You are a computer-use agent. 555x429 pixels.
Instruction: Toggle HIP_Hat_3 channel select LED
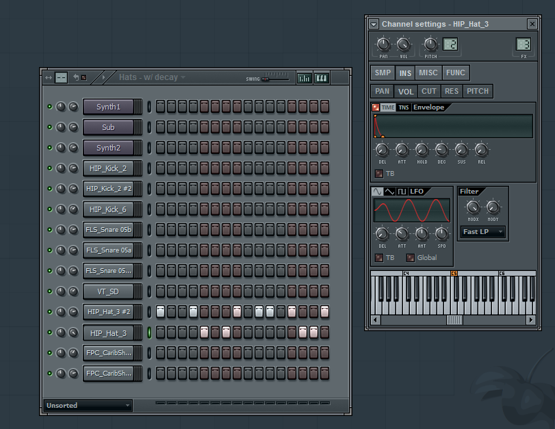pyautogui.click(x=149, y=333)
